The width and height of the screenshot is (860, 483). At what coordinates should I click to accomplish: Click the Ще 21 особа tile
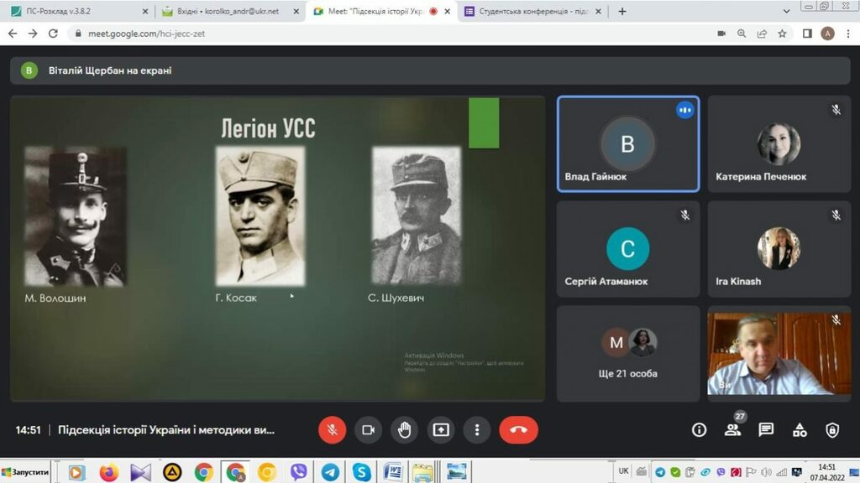point(627,353)
